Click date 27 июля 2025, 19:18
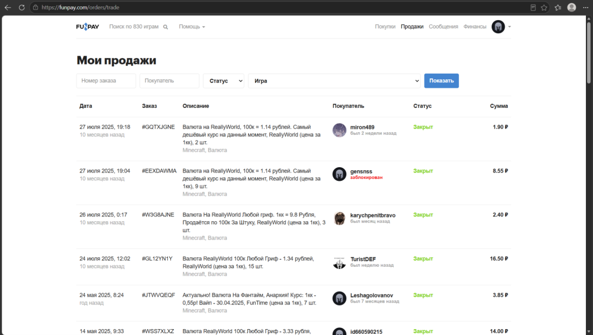Image resolution: width=593 pixels, height=335 pixels. 105,127
